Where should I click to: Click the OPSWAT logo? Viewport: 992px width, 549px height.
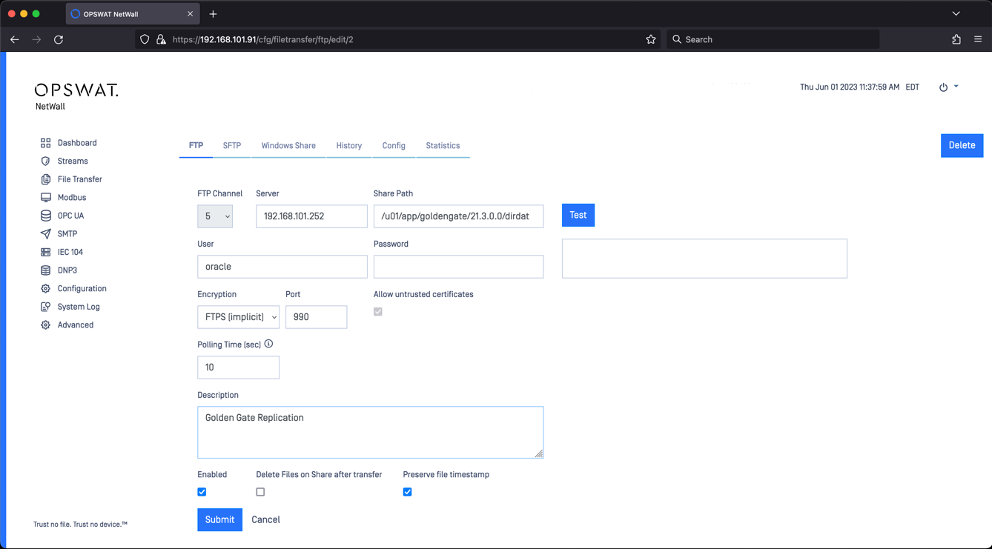pyautogui.click(x=76, y=90)
